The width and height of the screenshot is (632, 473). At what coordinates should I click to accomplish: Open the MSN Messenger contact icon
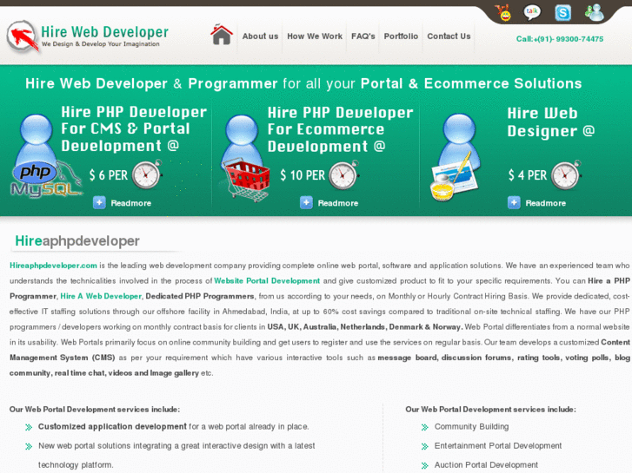pyautogui.click(x=594, y=12)
